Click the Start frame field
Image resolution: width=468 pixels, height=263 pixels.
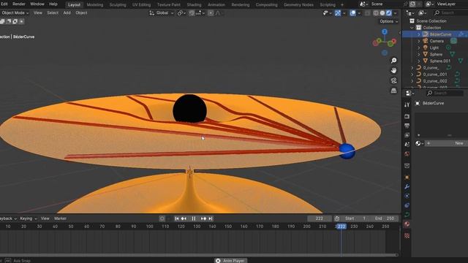click(355, 218)
